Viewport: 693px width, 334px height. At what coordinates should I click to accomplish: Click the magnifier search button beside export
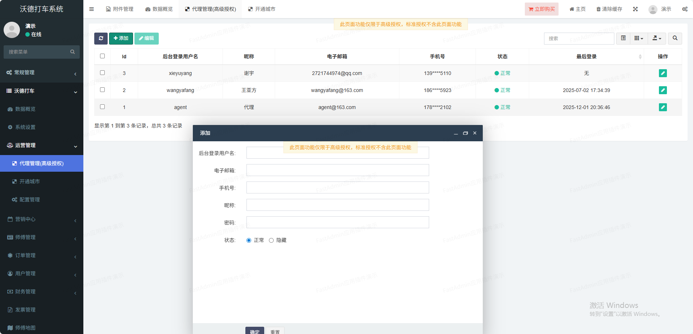click(x=675, y=38)
